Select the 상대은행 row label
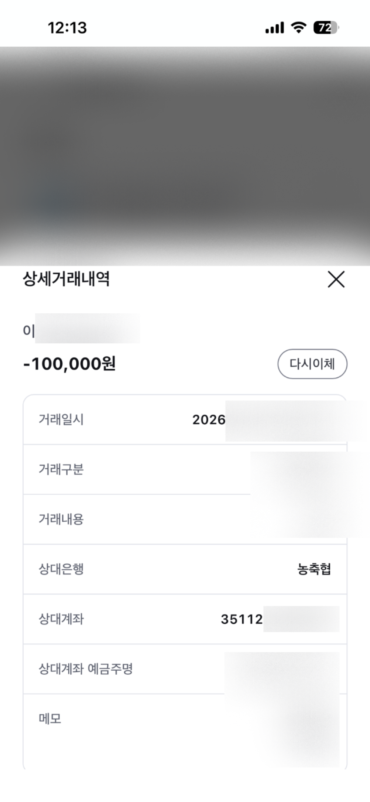The image size is (370, 802). click(61, 569)
